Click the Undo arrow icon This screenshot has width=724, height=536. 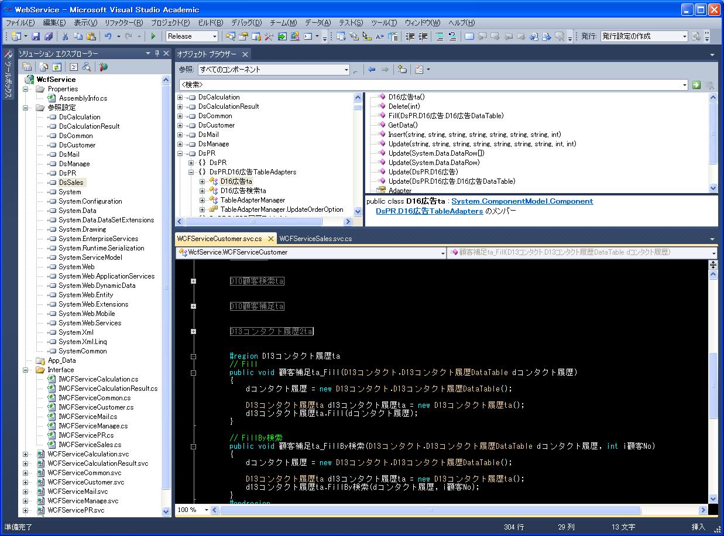click(108, 36)
